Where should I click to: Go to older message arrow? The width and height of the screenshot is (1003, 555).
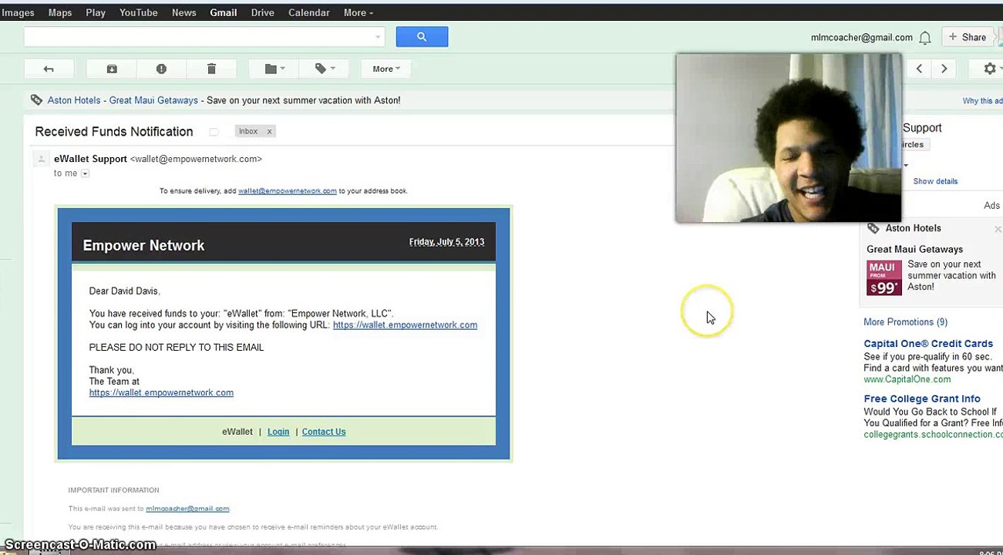coord(944,69)
